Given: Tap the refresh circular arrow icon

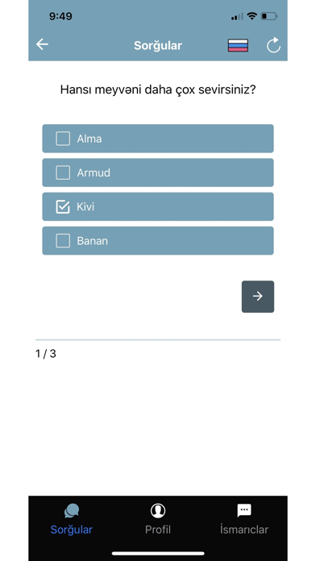Looking at the screenshot, I should coord(274,45).
